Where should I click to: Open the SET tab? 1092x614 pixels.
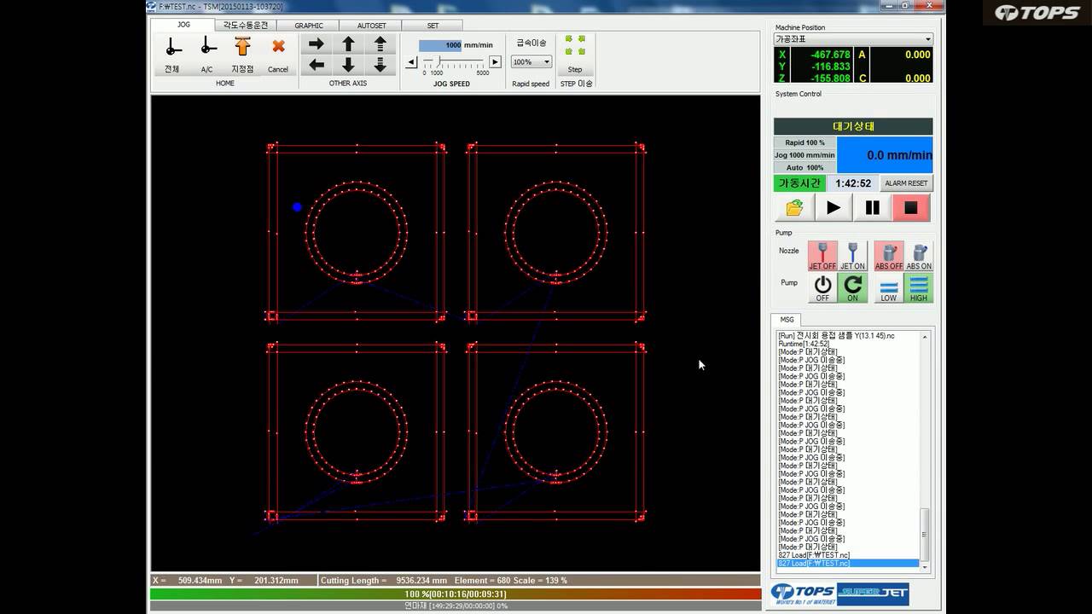433,26
